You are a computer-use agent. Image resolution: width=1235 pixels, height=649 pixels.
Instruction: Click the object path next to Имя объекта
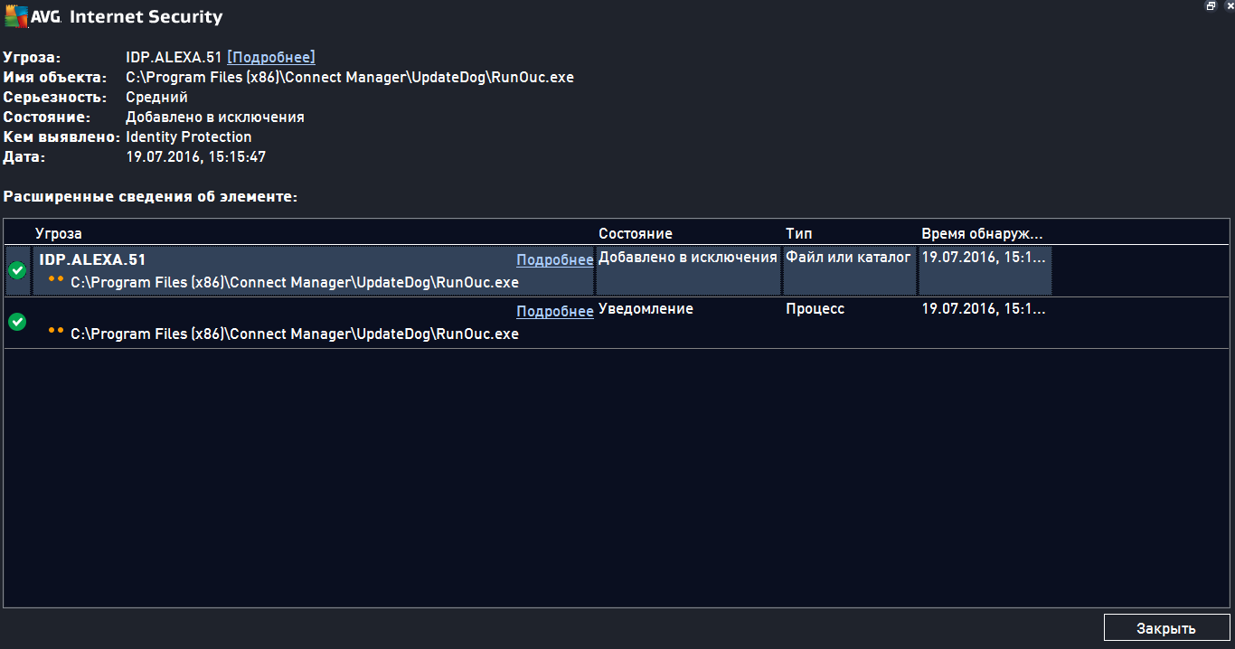click(350, 78)
